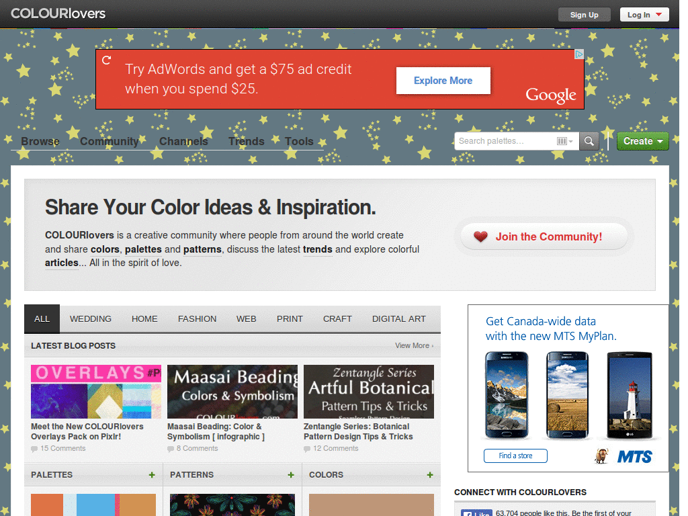Click the comment bubble beside 8 Comments
This screenshot has width=688, height=516.
(171, 449)
